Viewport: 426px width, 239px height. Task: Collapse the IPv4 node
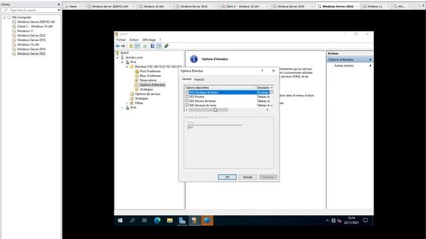pos(122,62)
